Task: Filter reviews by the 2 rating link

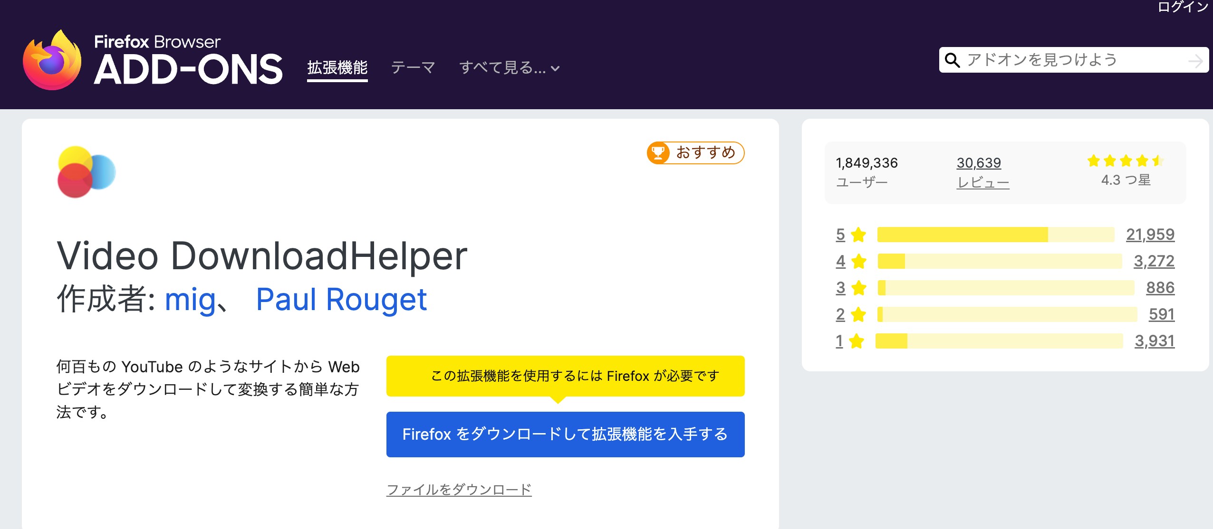Action: click(x=840, y=314)
